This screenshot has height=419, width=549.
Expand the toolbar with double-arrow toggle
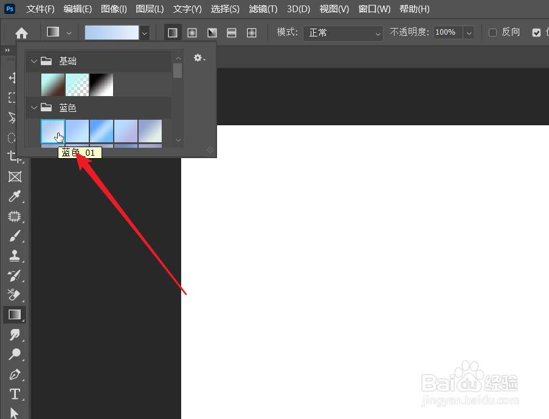pos(7,50)
